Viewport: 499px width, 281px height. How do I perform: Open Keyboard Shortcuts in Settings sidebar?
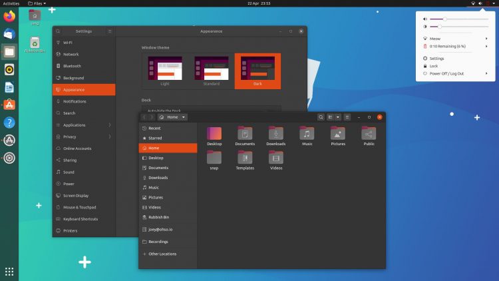point(84,219)
